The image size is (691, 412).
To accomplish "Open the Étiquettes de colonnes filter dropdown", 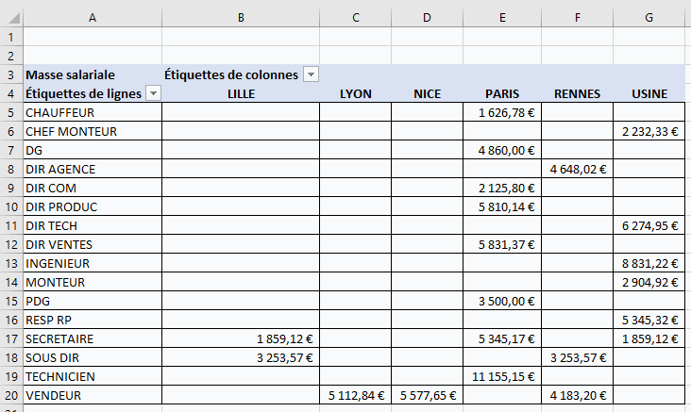I will (x=311, y=74).
